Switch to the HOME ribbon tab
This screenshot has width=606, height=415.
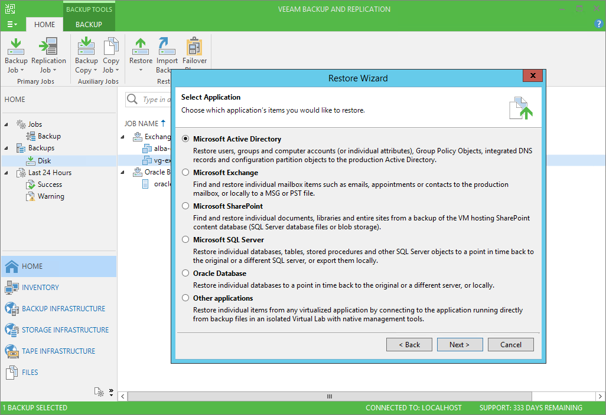pyautogui.click(x=44, y=24)
